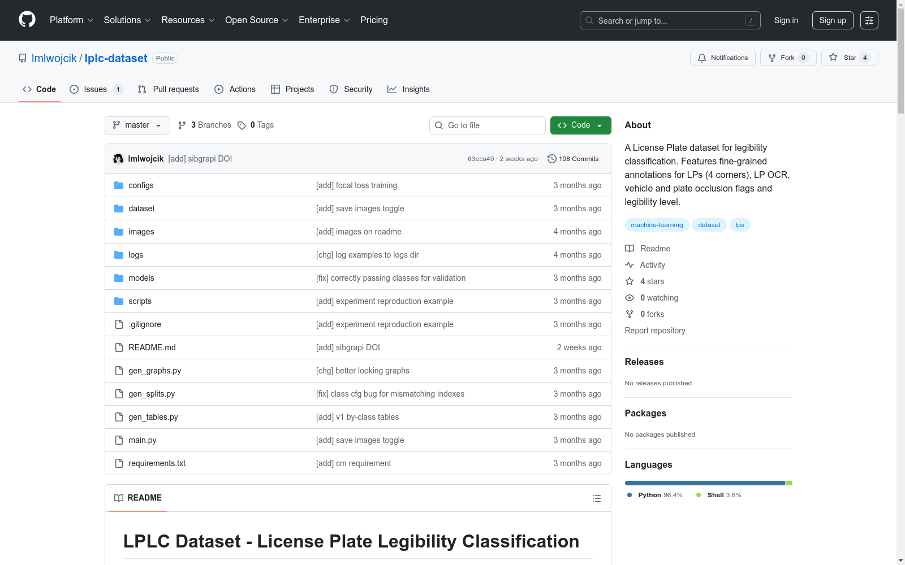
Task: Click the book icon beside Readme
Action: click(630, 249)
